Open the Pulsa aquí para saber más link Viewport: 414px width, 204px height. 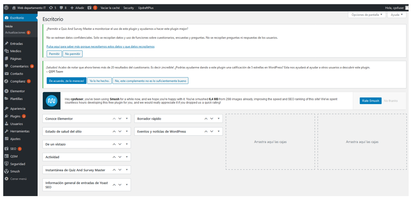[100, 46]
